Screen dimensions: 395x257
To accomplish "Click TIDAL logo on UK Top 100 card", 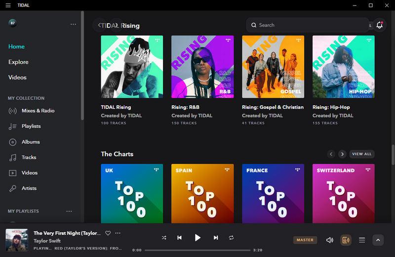I will [x=157, y=170].
